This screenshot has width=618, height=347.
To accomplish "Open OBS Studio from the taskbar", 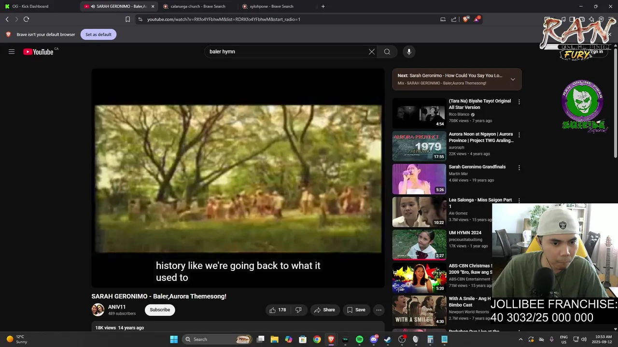I will click(x=402, y=339).
